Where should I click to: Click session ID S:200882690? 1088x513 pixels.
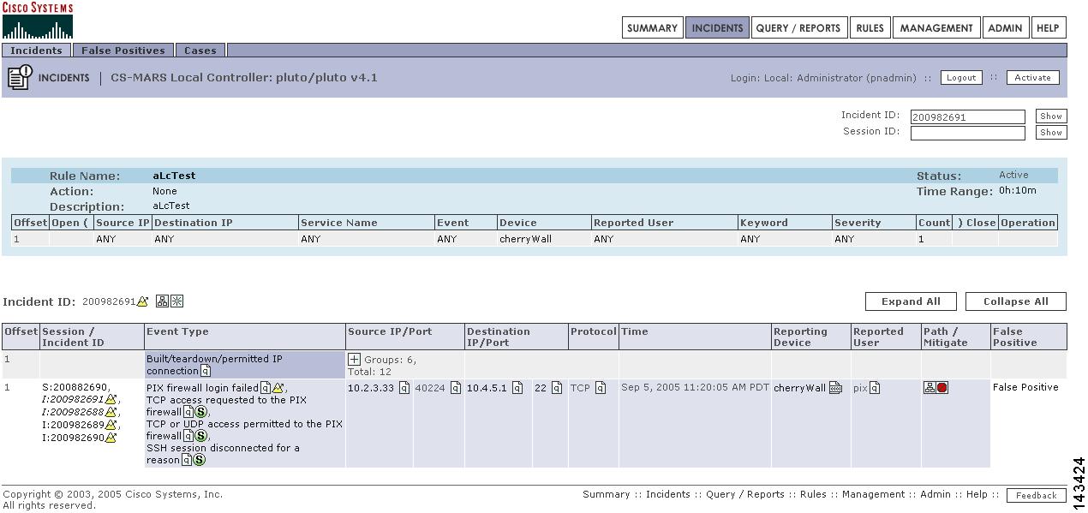(75, 387)
